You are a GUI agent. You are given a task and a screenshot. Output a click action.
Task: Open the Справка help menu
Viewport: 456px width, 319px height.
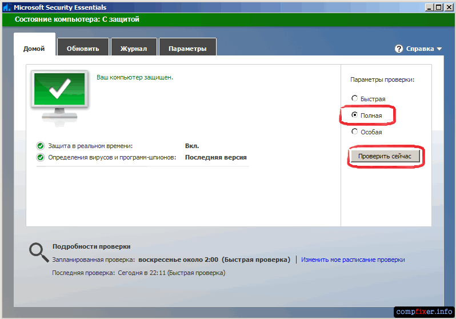pyautogui.click(x=419, y=49)
